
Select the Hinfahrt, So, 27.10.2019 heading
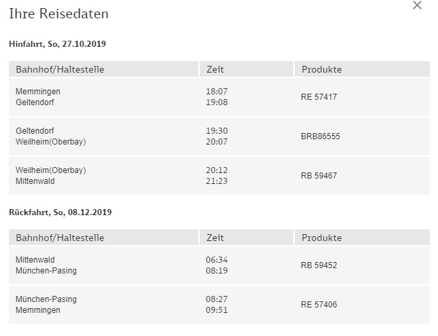click(57, 44)
